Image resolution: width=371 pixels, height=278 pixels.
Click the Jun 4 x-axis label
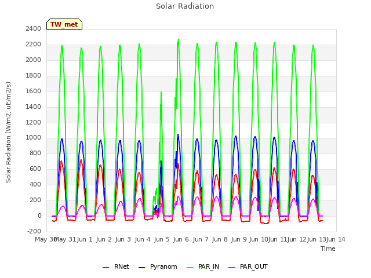click(x=143, y=239)
